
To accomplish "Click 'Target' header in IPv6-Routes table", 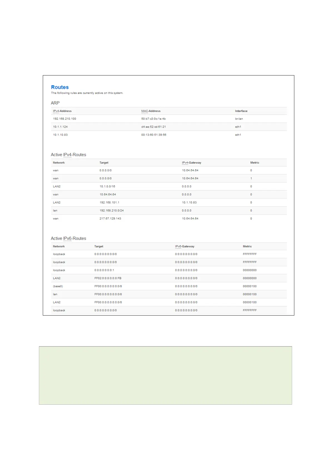I will [99, 246].
